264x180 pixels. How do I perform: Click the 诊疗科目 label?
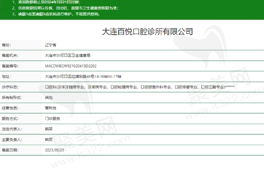(10, 87)
